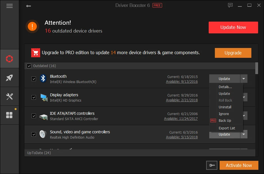264x174 pixels.
Task: Expand the Sound controllers Update dropdown arrow
Action: pyautogui.click(x=244, y=134)
